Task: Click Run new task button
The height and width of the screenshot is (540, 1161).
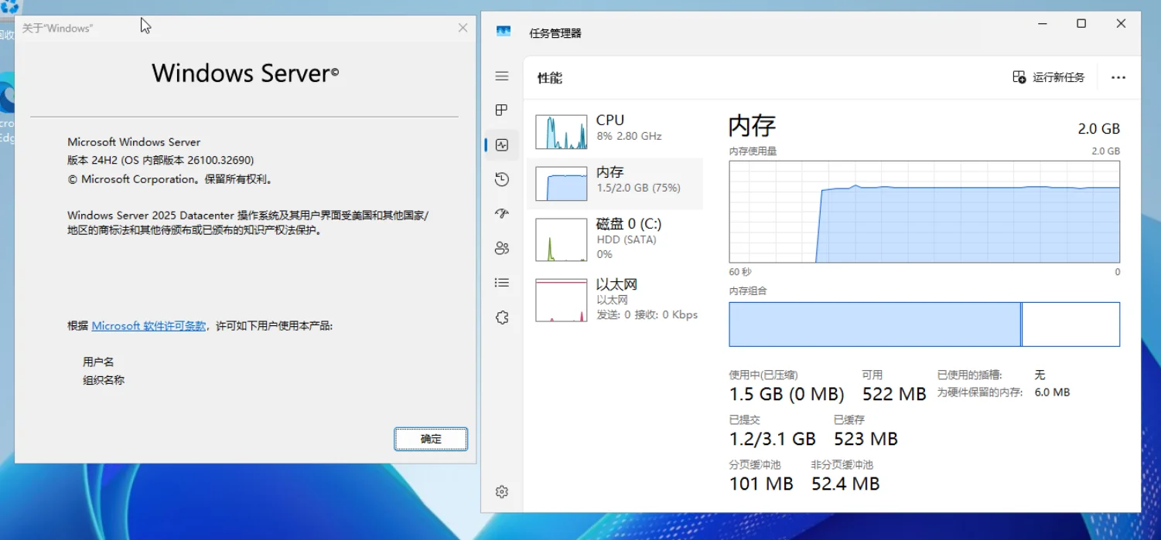Action: coord(1049,77)
